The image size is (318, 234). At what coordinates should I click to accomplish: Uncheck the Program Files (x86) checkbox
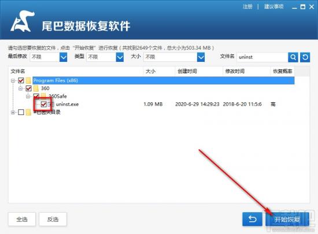pyautogui.click(x=21, y=80)
